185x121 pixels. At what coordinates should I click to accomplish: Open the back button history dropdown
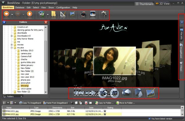12,15
